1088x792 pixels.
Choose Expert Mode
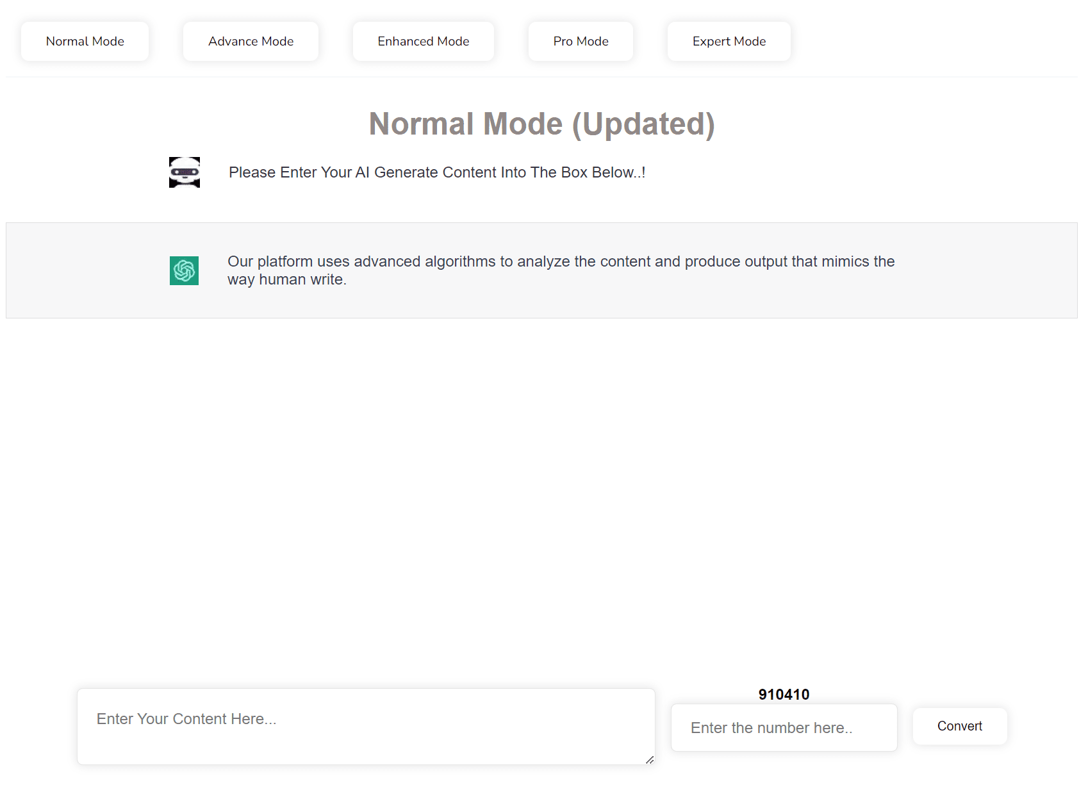pos(729,42)
